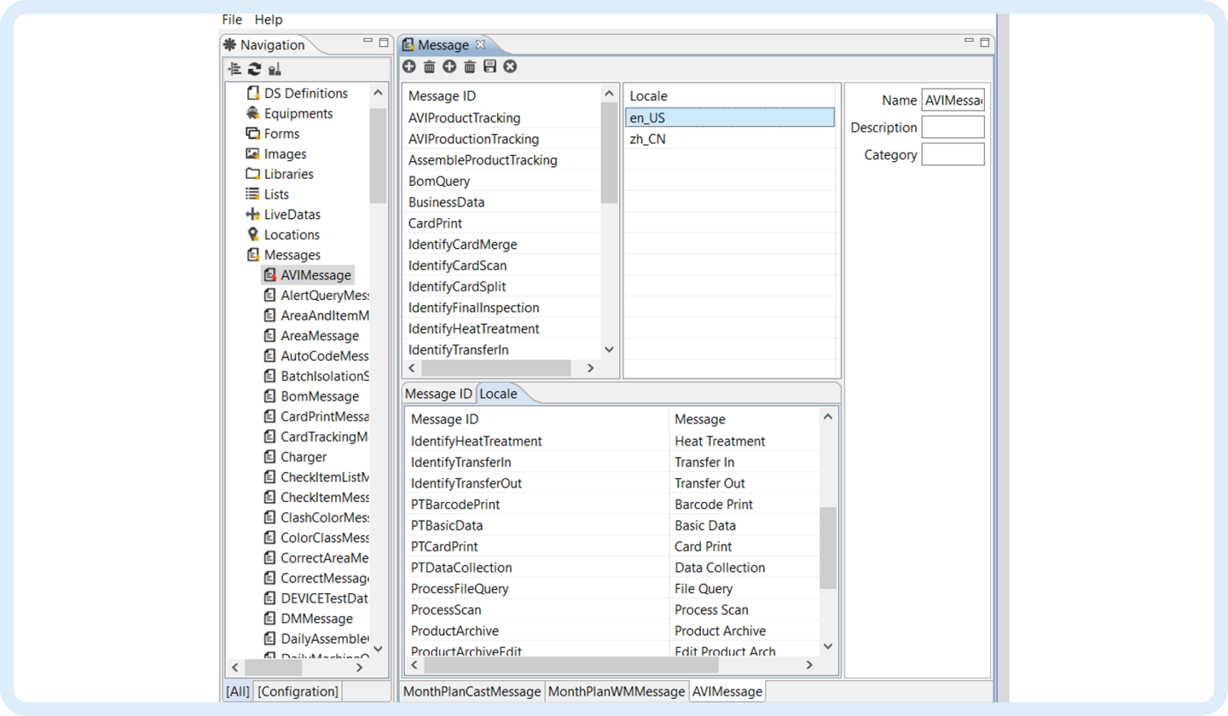Click into the Description input field
This screenshot has height=716, width=1228.
[953, 128]
